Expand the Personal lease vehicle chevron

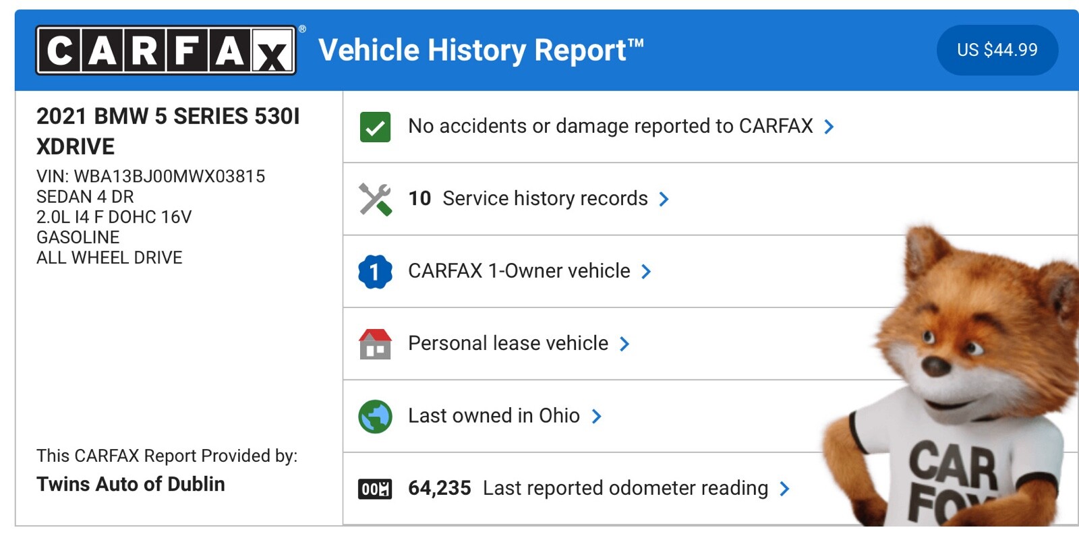tap(624, 344)
